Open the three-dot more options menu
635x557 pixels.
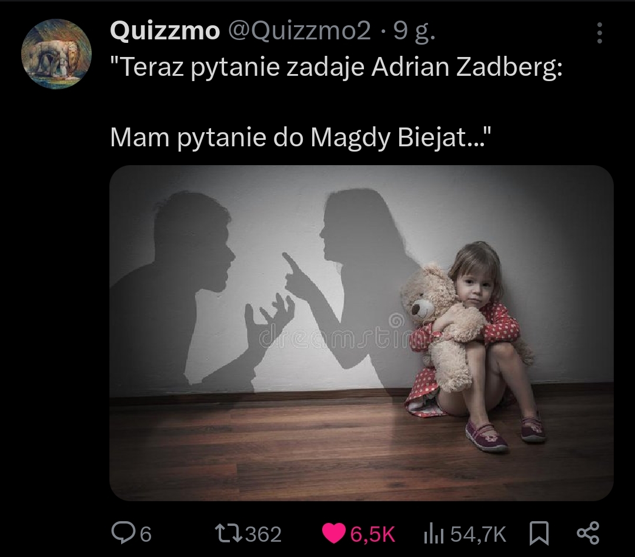(x=599, y=33)
